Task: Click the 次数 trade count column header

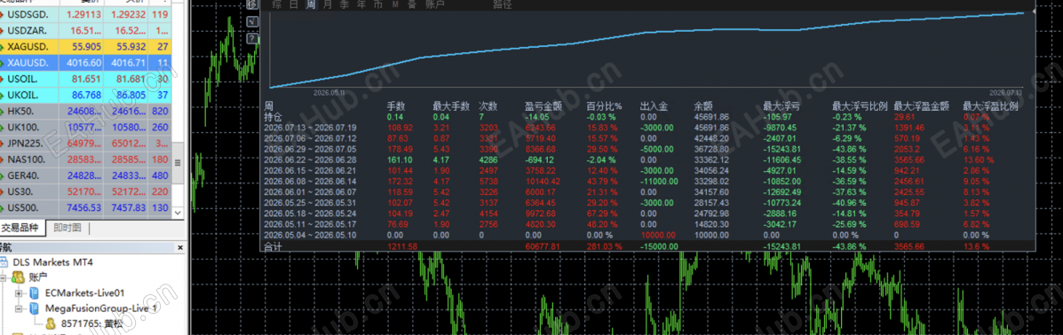Action: click(x=488, y=106)
